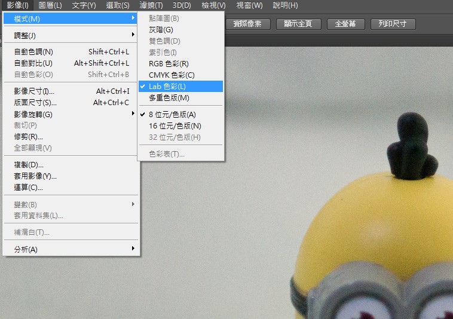Choose 自動對比(U) from the menu

70,63
